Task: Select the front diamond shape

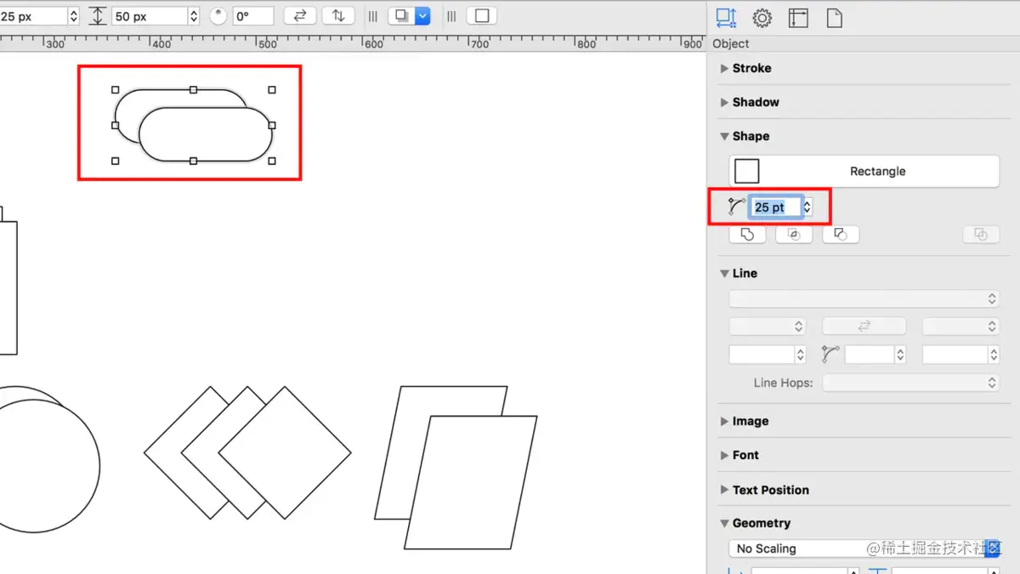Action: pyautogui.click(x=285, y=453)
